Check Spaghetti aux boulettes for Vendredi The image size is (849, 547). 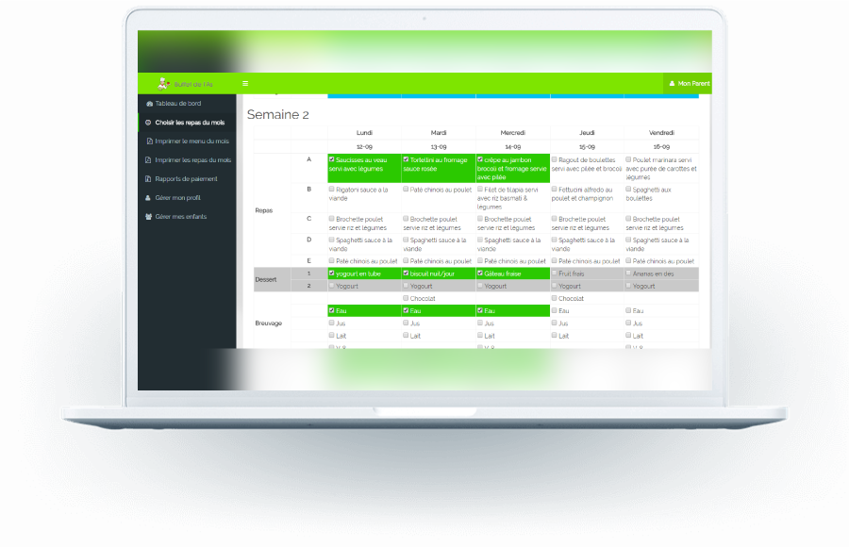tap(628, 190)
